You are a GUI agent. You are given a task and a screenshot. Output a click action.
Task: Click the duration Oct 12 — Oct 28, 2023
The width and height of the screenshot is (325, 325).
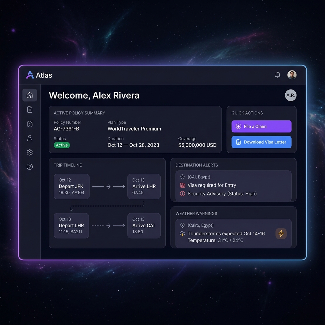[x=133, y=145]
